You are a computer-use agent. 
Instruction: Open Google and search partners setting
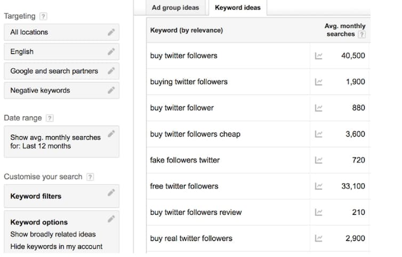tap(61, 71)
